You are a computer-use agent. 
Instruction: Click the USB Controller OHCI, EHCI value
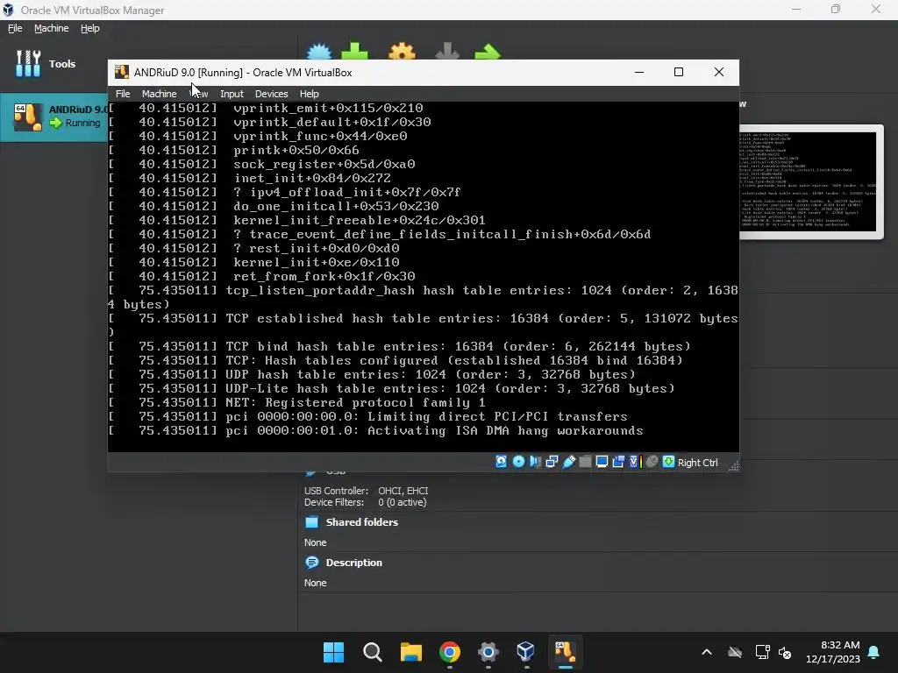coord(403,491)
